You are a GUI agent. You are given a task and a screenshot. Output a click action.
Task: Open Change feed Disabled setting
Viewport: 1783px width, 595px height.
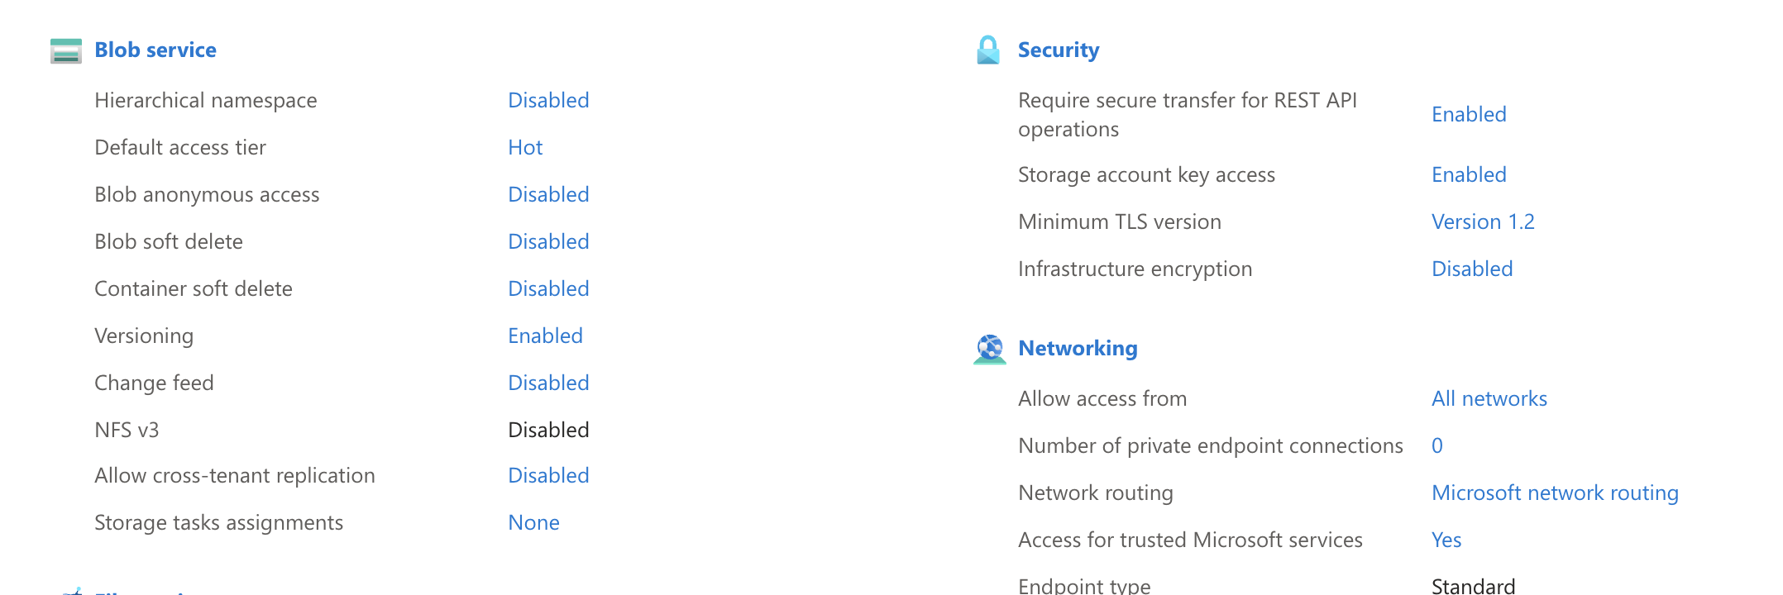tap(548, 383)
